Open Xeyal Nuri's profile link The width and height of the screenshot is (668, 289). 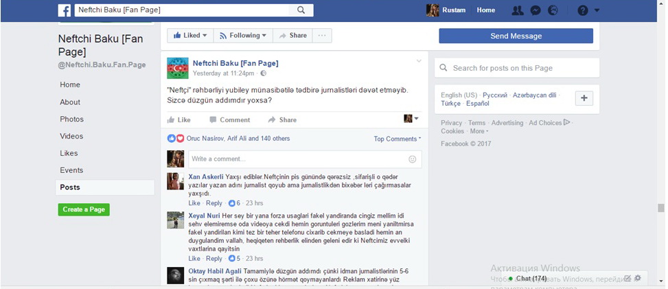(204, 216)
